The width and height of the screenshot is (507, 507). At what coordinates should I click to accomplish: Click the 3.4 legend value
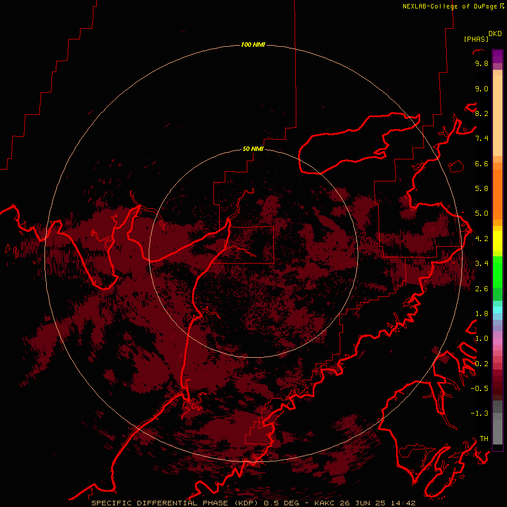[x=482, y=264]
